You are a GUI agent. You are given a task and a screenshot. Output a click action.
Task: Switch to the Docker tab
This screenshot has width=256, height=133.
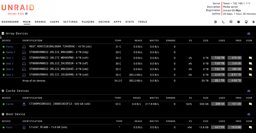(x=104, y=22)
